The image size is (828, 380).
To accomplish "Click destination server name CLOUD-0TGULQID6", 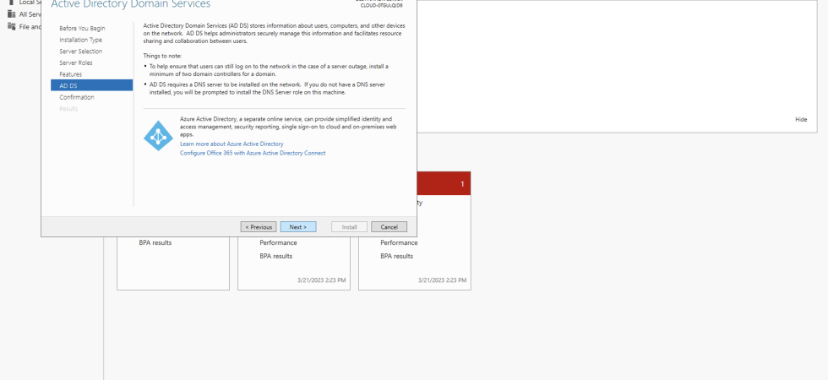I will (x=381, y=6).
